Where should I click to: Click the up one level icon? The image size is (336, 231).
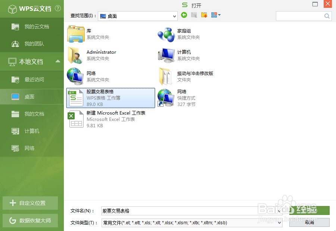pyautogui.click(x=194, y=15)
